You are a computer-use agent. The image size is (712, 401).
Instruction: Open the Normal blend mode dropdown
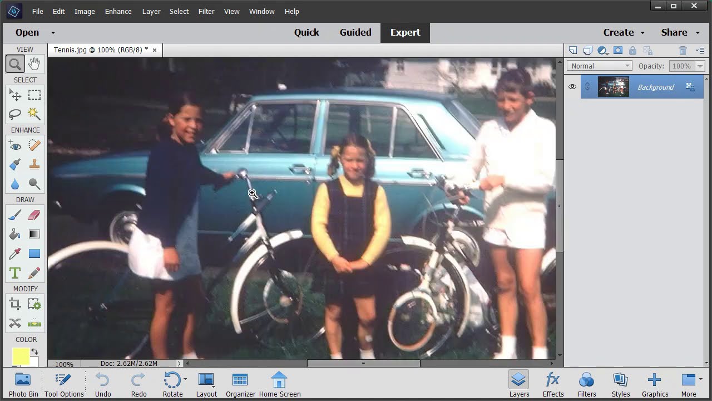pos(599,66)
